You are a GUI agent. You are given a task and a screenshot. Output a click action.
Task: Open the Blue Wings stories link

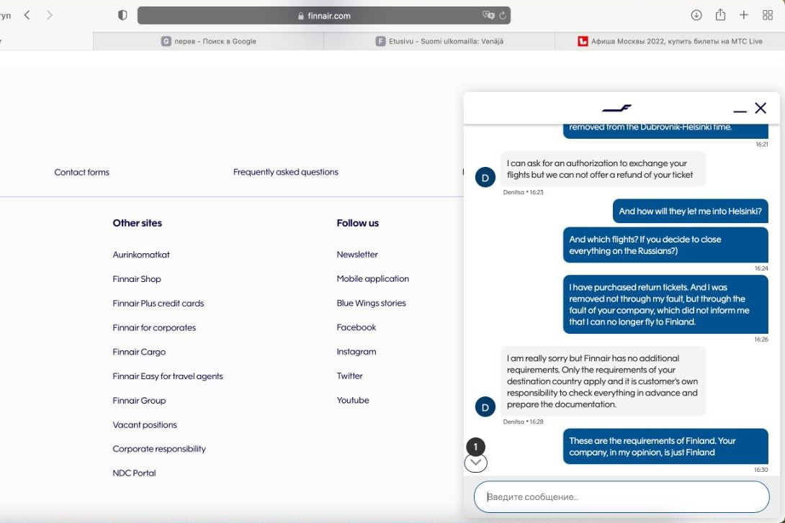click(371, 303)
